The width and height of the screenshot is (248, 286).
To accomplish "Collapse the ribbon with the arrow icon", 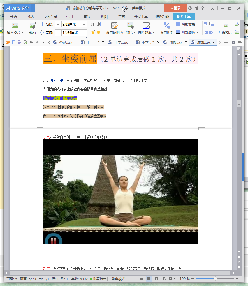I will click(212, 8).
